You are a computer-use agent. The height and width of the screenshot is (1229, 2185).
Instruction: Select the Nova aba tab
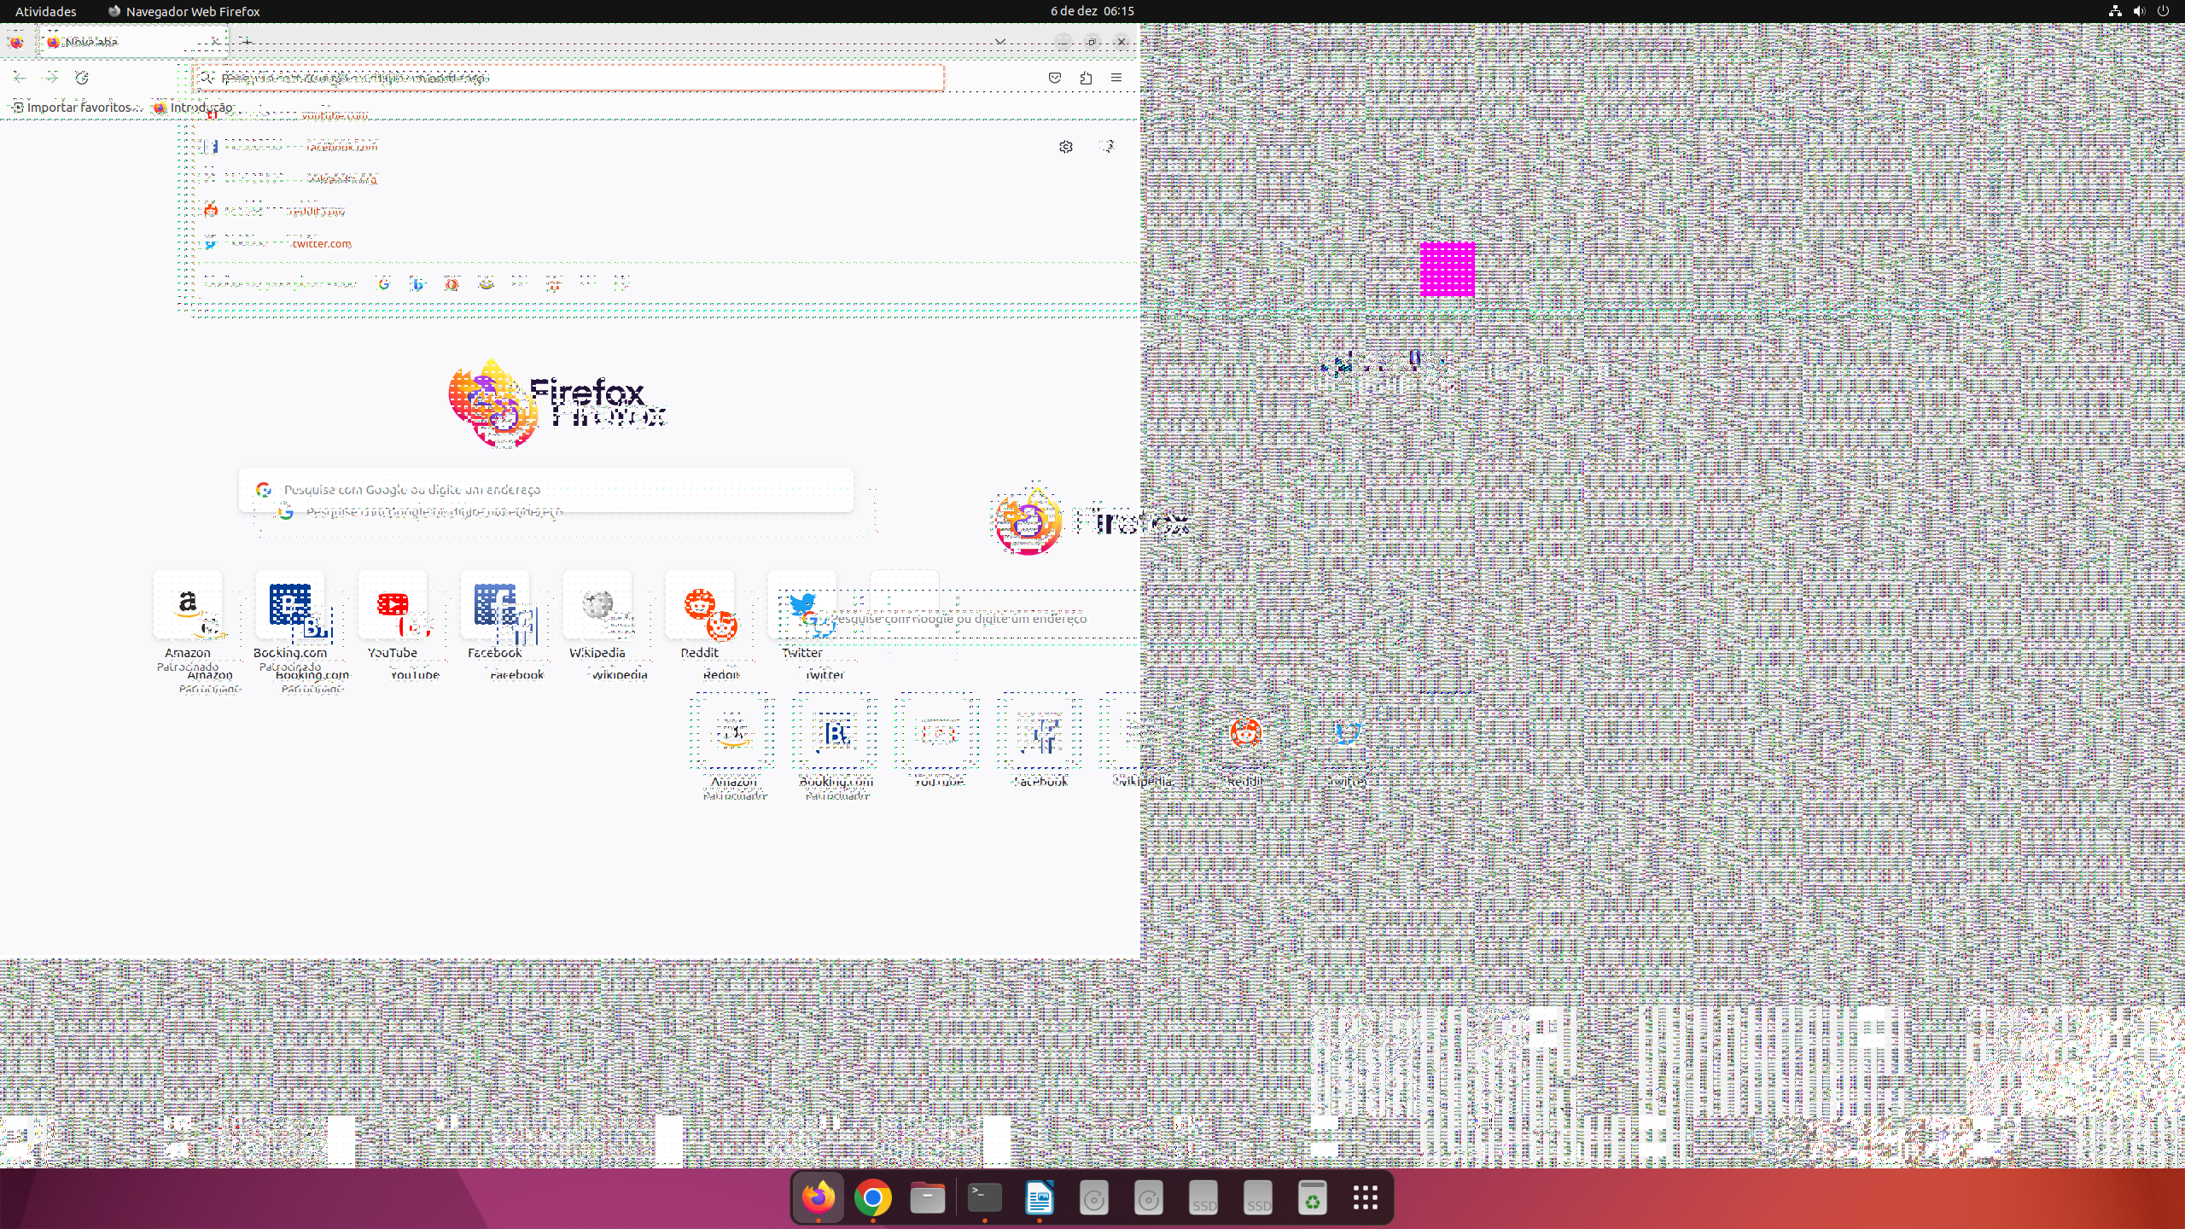pyautogui.click(x=132, y=41)
